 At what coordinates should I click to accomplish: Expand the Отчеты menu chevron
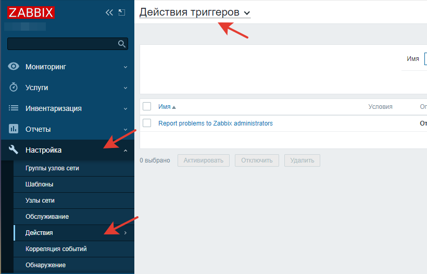(125, 130)
